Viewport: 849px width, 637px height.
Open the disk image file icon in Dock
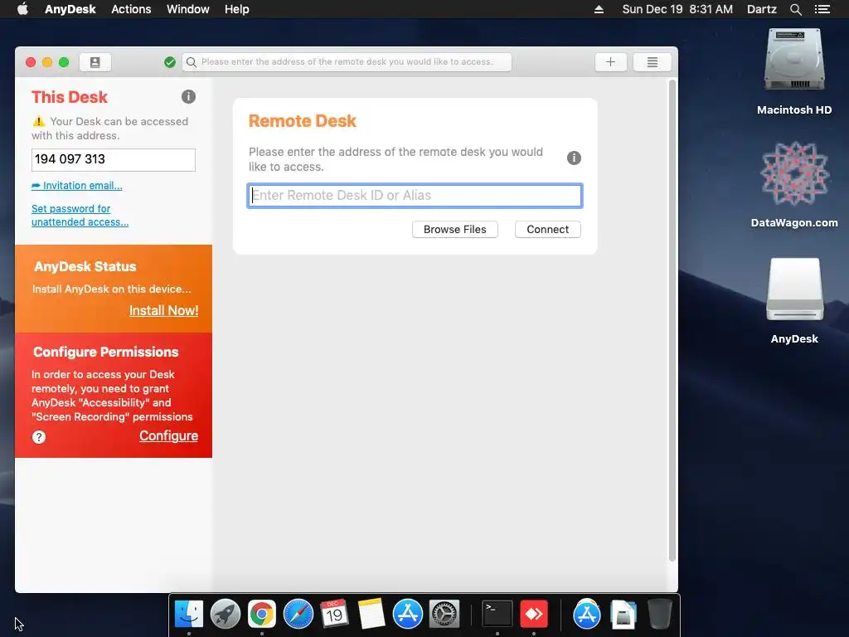tap(623, 615)
